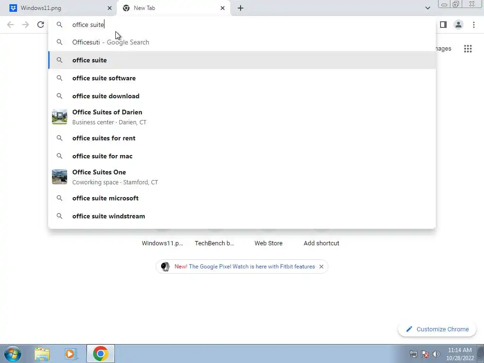Select the New Tab tab
Screen dimensions: 484x363
[173, 8]
